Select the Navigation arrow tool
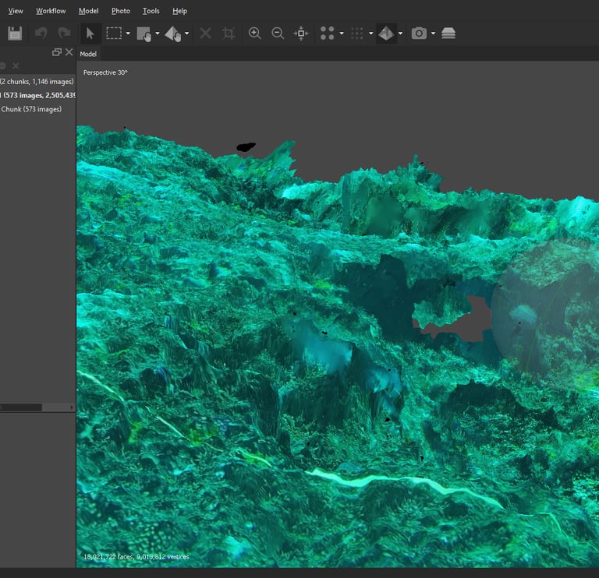This screenshot has height=578, width=599. [90, 33]
